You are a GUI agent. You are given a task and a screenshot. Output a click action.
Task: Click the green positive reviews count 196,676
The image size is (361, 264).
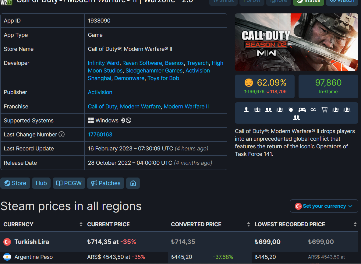coord(254,92)
